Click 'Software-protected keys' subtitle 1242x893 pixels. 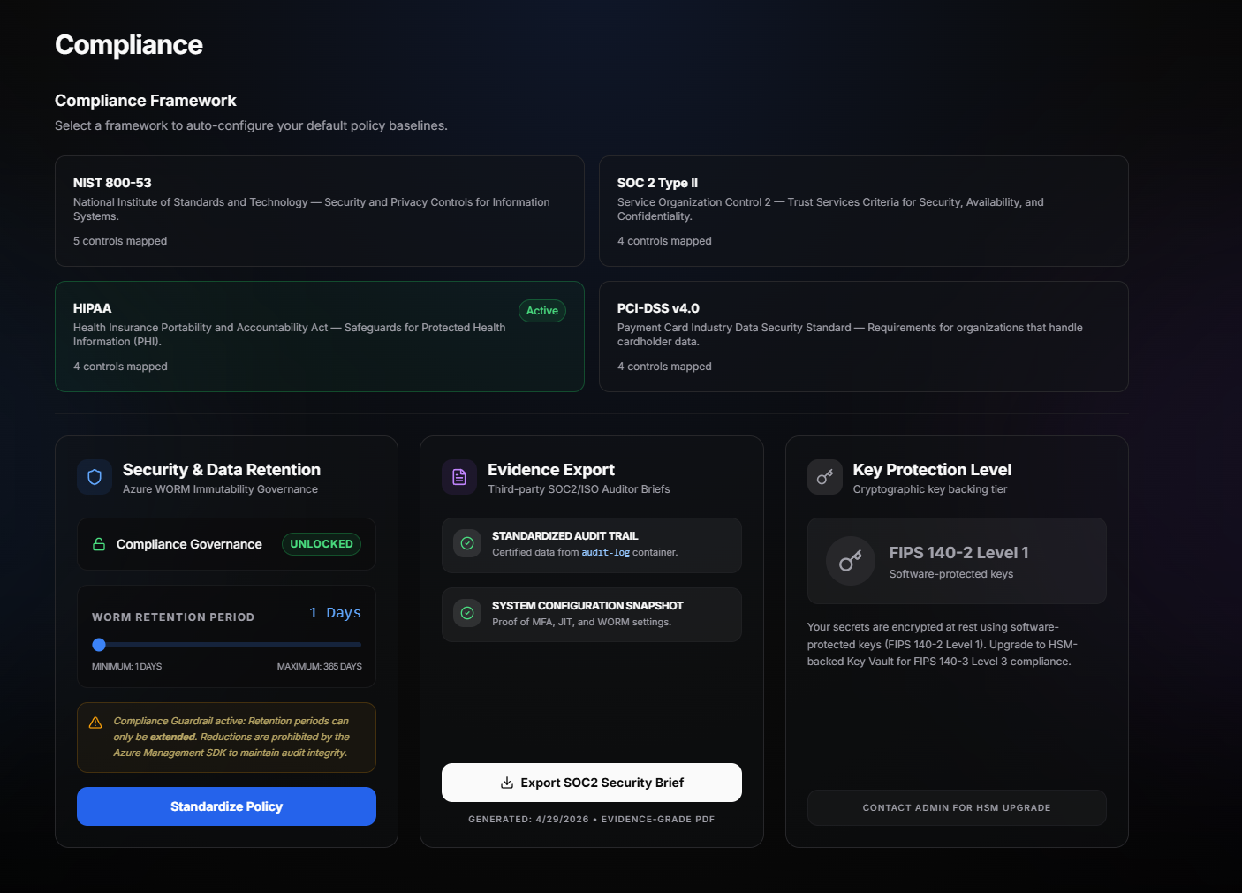[x=951, y=574]
